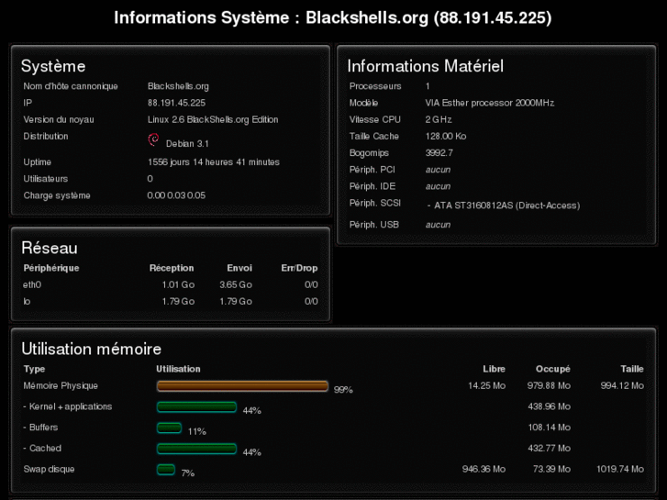Click free swap value '946.36 Mo'
Viewport: 667px width, 500px height.
coord(484,470)
